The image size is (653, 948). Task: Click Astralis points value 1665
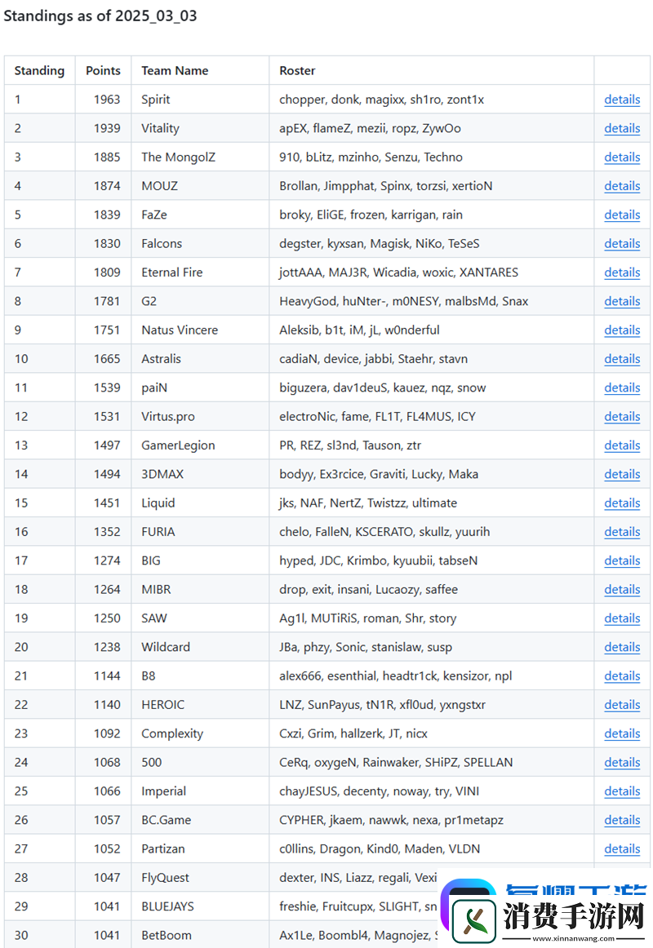click(x=107, y=358)
